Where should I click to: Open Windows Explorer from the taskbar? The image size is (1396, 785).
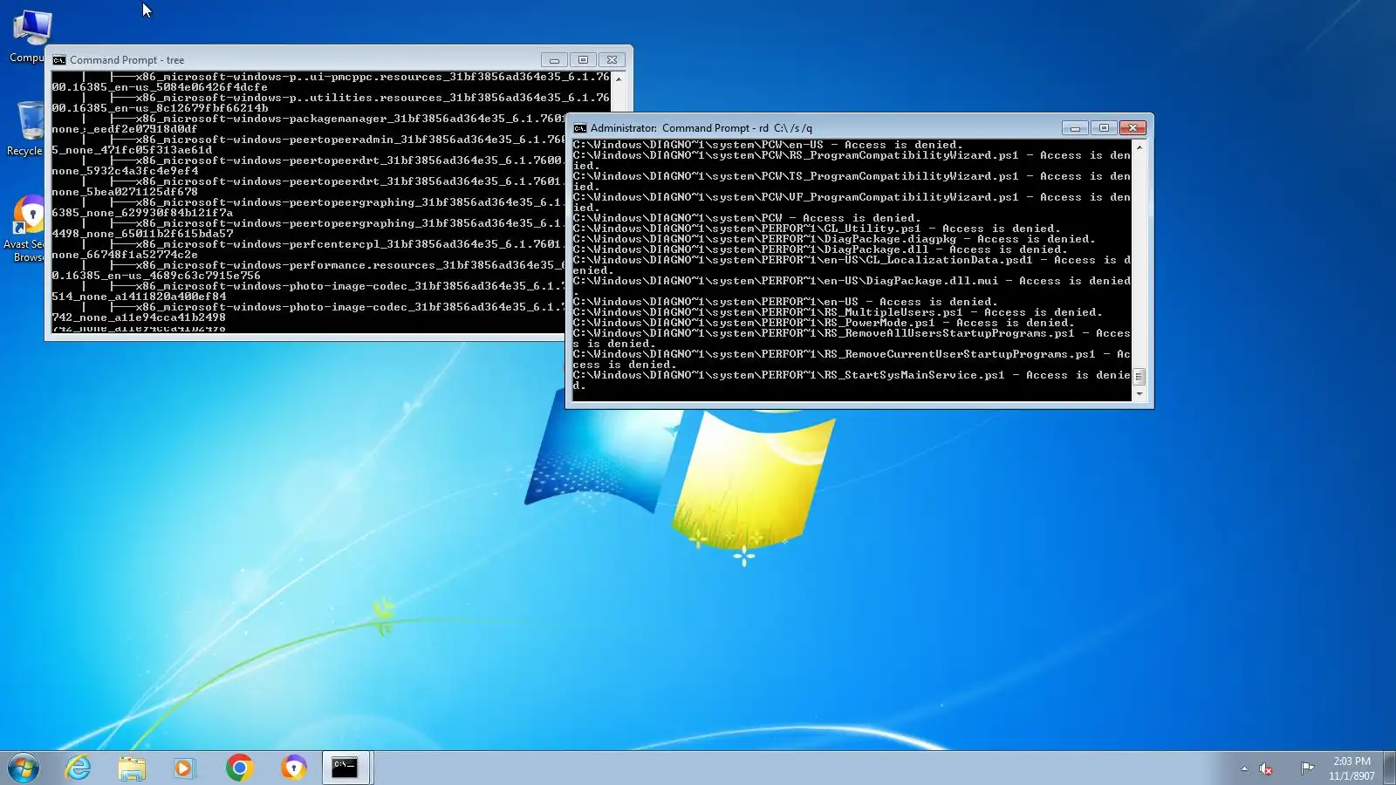132,768
